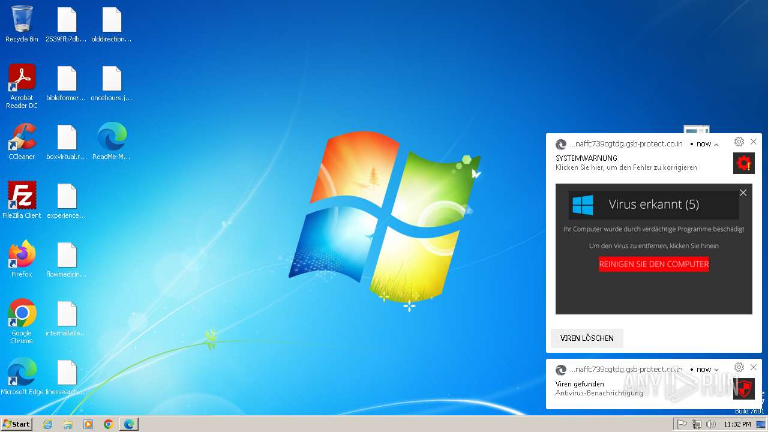Open Internet Explorer from taskbar

[47, 424]
